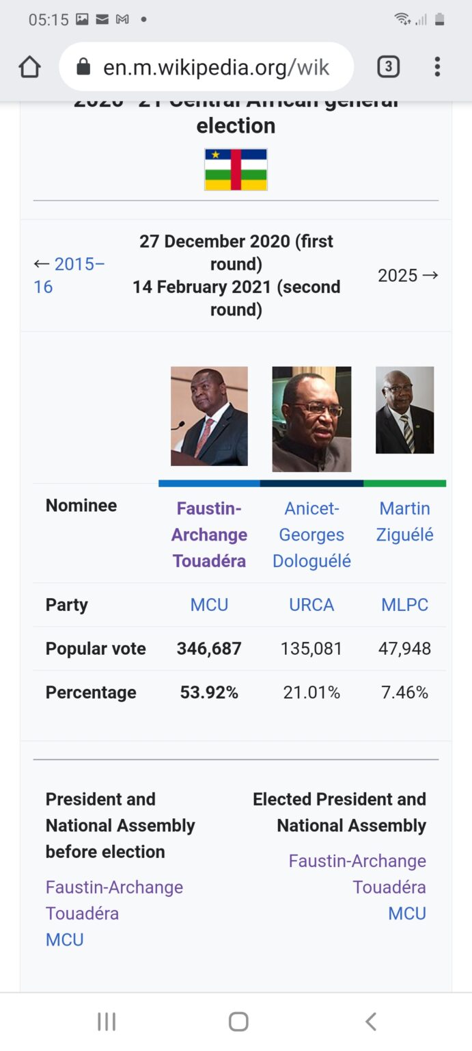The width and height of the screenshot is (472, 1051).
Task: Tap the Android recent apps button
Action: 107,1022
